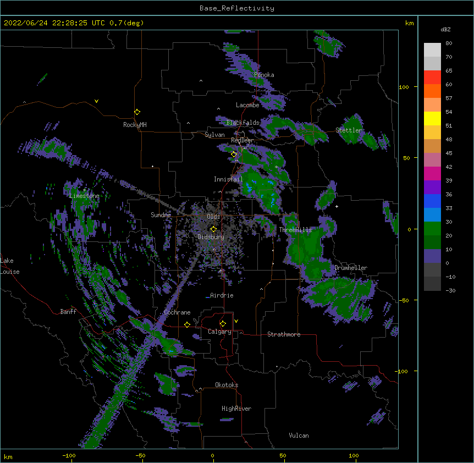Click the dBZ legend heading
Image resolution: width=474 pixels, height=463 pixels.
(445, 30)
